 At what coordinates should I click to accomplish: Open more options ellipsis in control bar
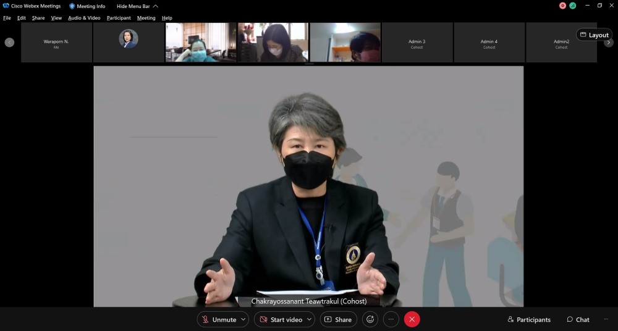point(391,319)
